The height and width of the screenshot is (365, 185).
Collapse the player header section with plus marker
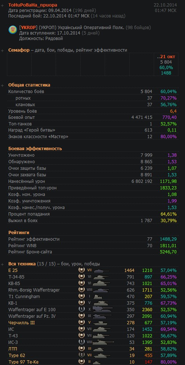point(2,5)
